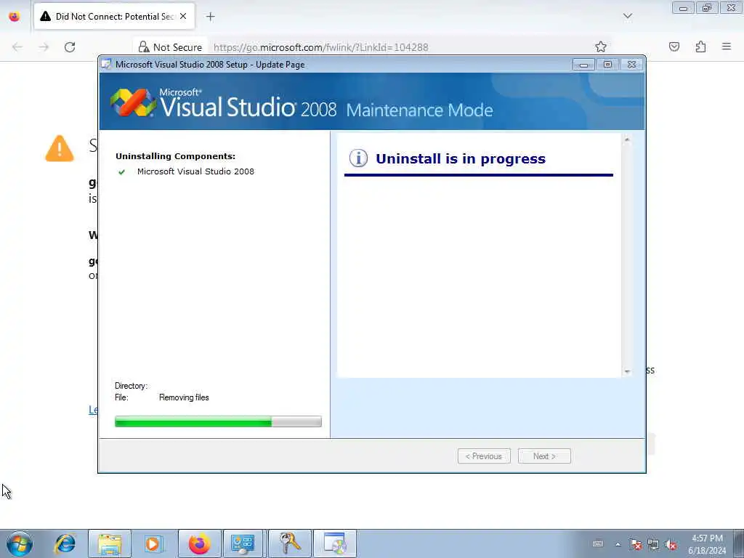Click the Not Secure lock icon
This screenshot has width=744, height=558.
(x=144, y=47)
